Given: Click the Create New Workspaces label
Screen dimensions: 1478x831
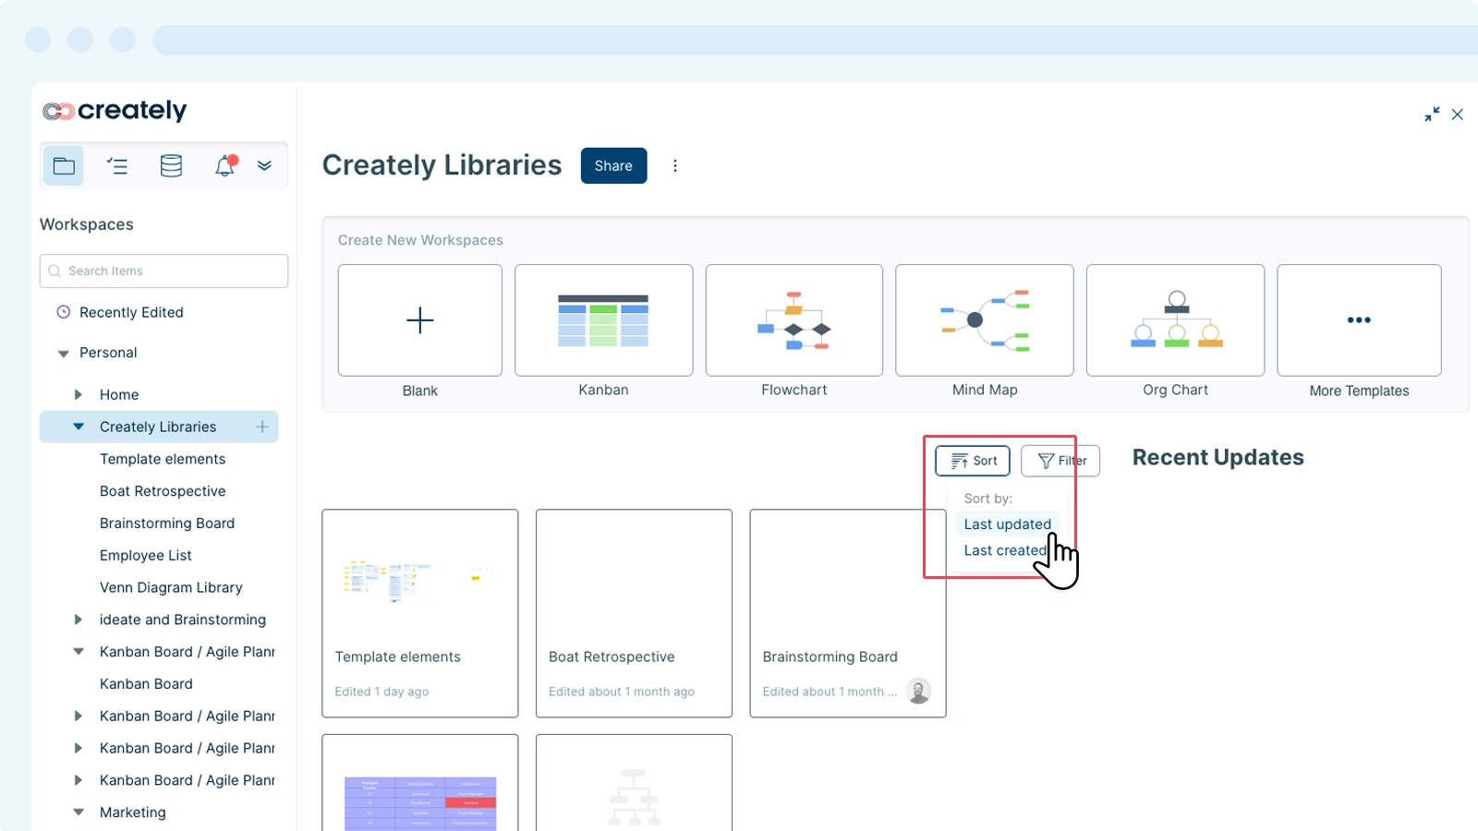Looking at the screenshot, I should point(420,240).
